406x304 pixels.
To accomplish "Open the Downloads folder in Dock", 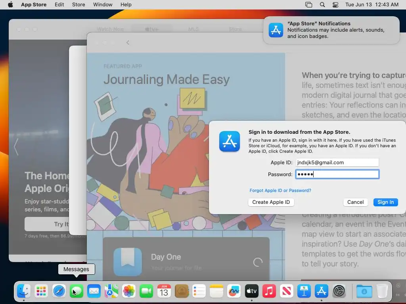I will coord(364,291).
